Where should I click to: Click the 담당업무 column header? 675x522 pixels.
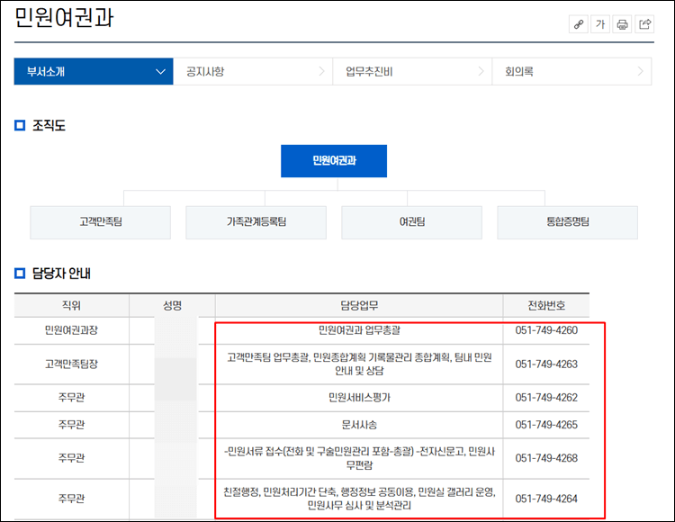(359, 305)
